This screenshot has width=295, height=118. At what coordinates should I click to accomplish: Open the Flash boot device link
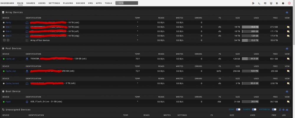pos(8,101)
